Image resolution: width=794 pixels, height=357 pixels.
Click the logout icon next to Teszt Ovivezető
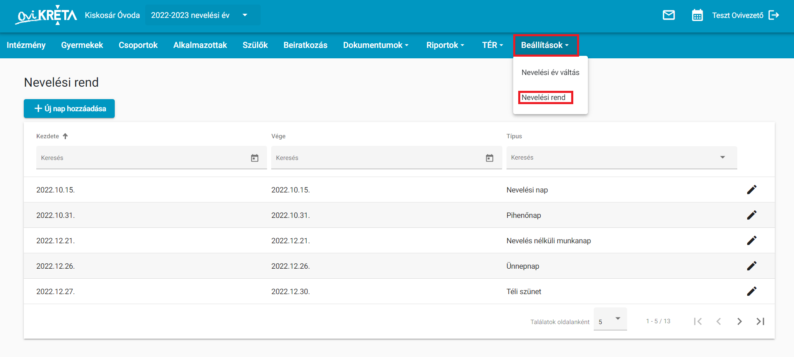[x=774, y=15]
